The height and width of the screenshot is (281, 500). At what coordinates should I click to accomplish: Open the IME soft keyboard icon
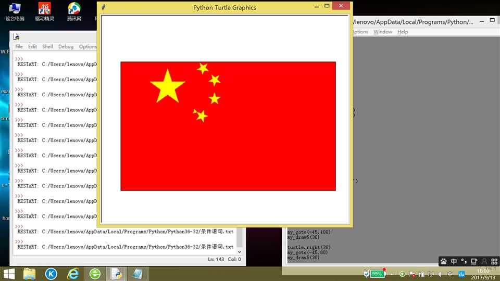click(474, 262)
